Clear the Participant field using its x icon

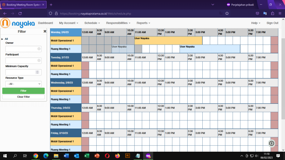click(x=39, y=61)
